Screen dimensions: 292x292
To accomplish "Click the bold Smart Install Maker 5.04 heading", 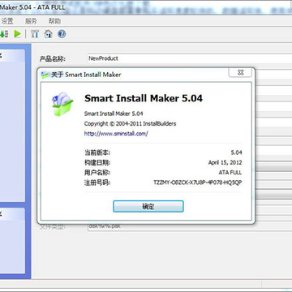I will [144, 98].
